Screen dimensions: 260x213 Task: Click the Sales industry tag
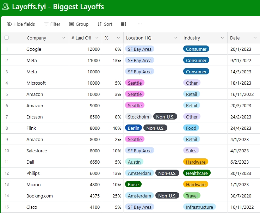point(191,151)
